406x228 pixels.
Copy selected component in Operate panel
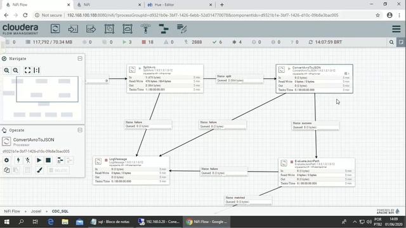[6, 170]
